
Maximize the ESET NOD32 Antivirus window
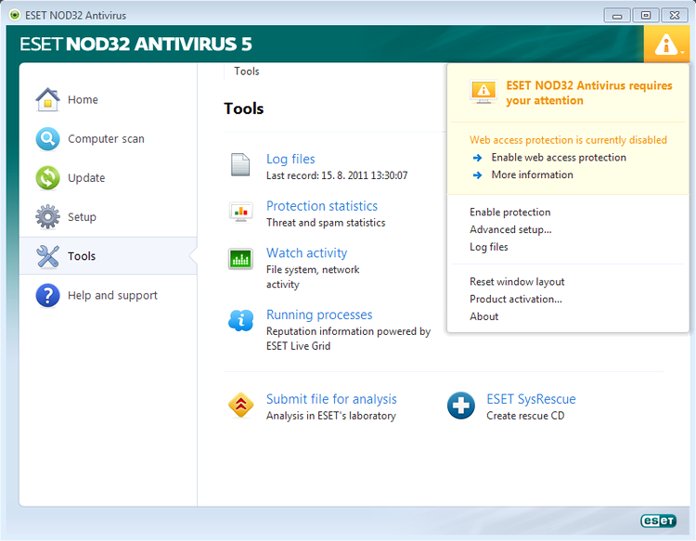(646, 16)
